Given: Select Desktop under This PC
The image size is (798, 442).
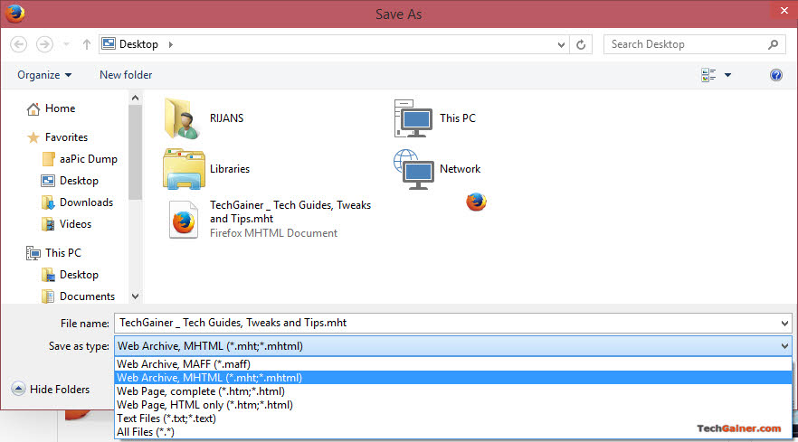Looking at the screenshot, I should pos(70,275).
